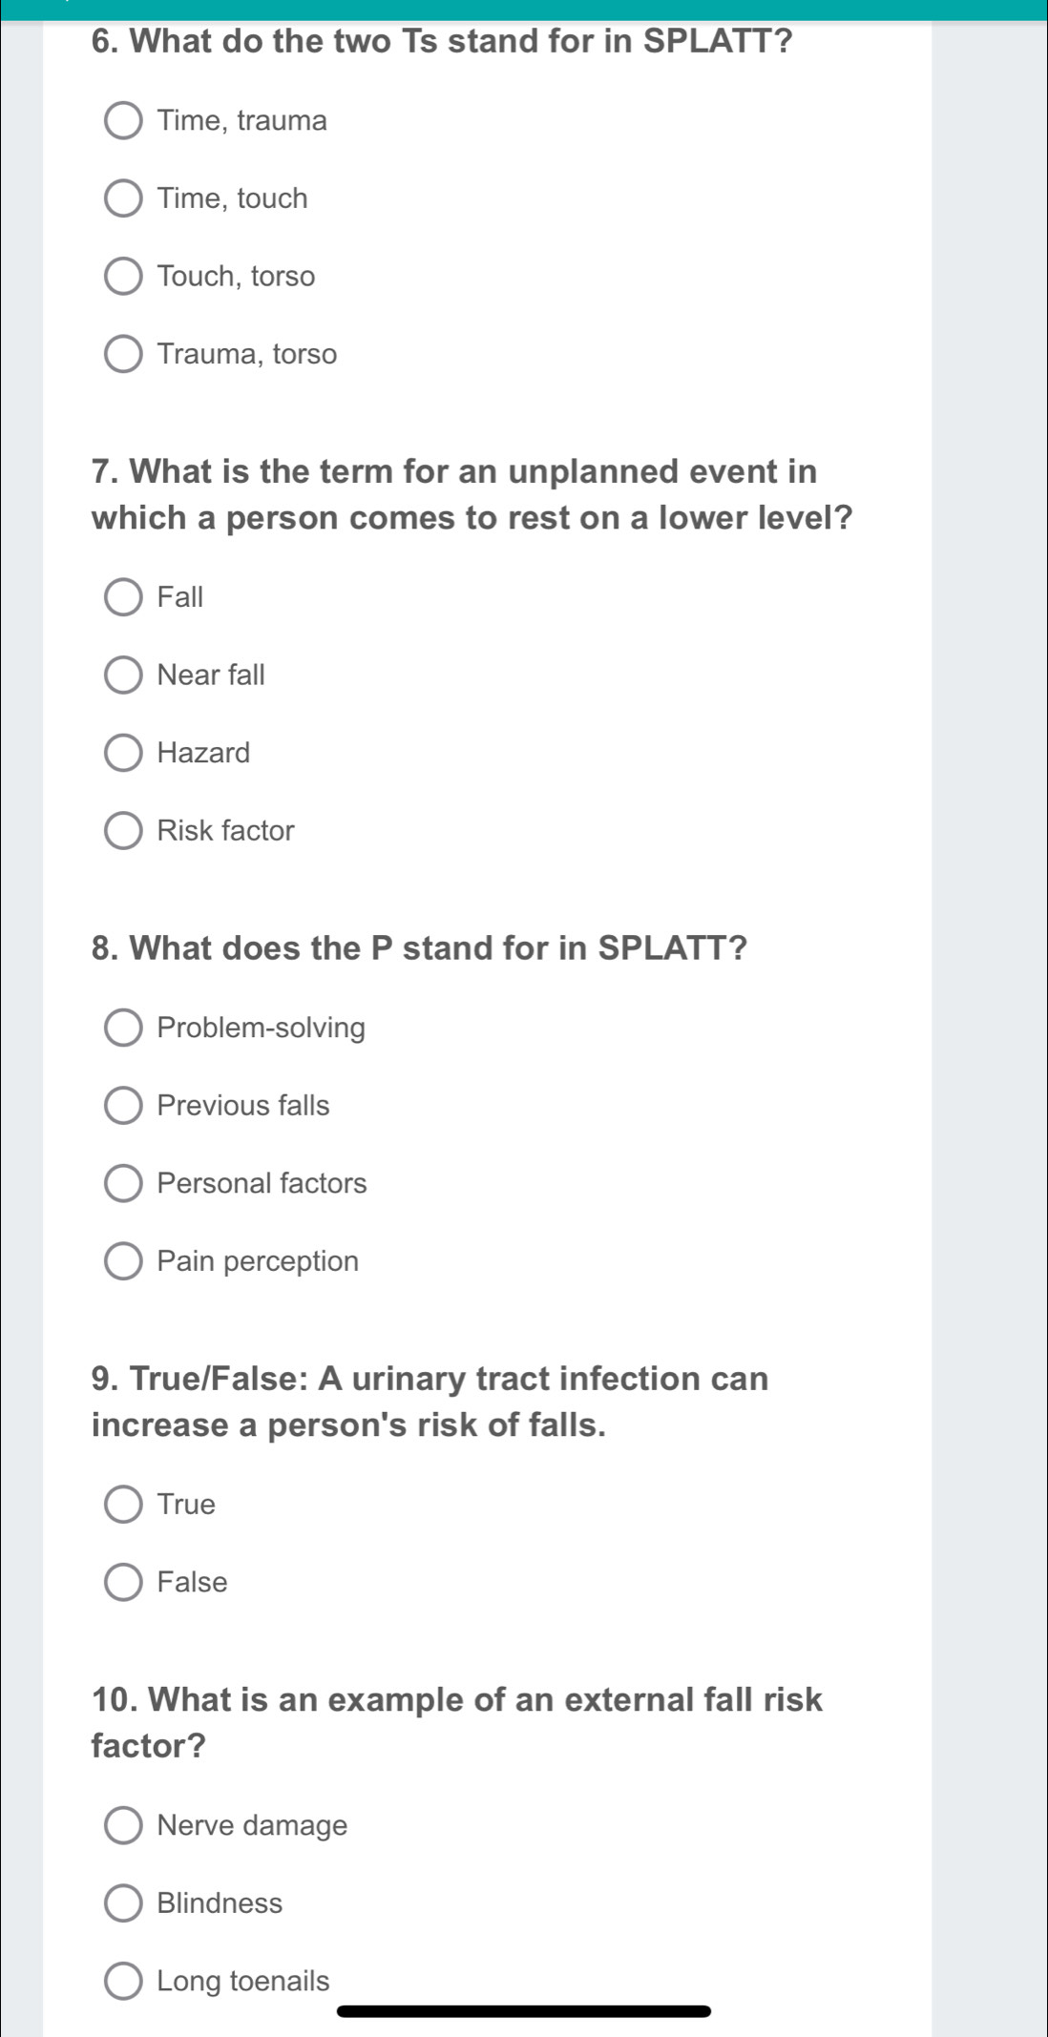The image size is (1048, 2037).
Task: Select "Fall" for question 7
Action: (x=124, y=596)
